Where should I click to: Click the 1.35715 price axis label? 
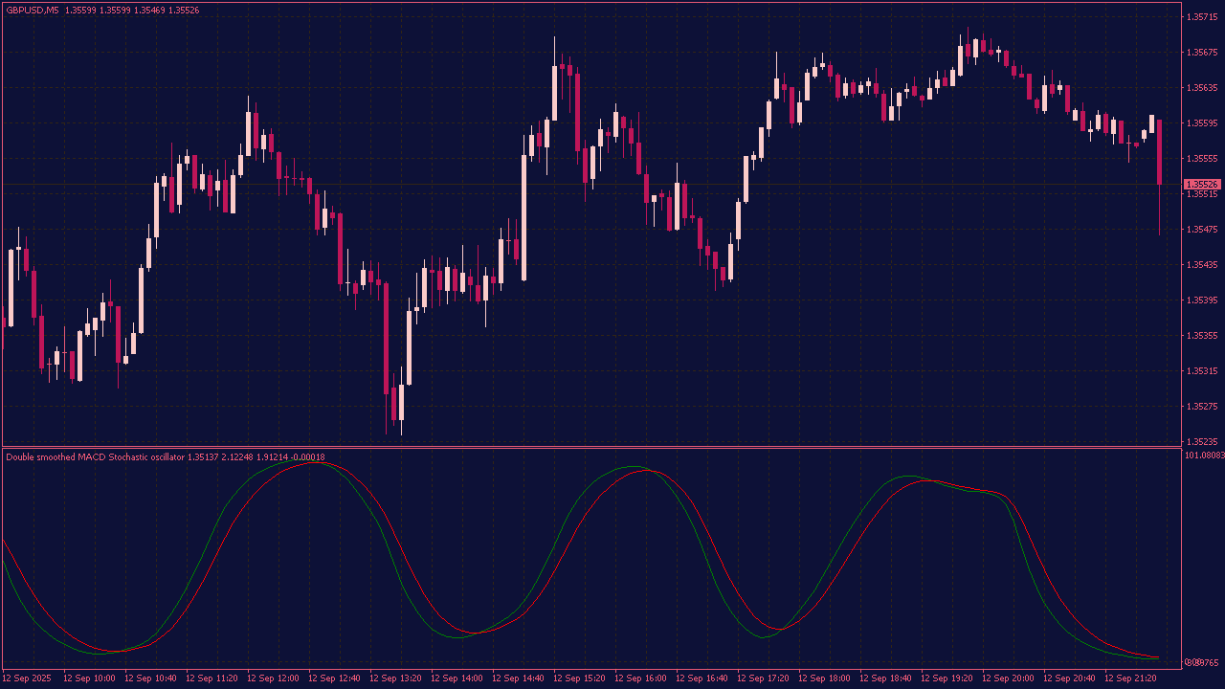1201,17
